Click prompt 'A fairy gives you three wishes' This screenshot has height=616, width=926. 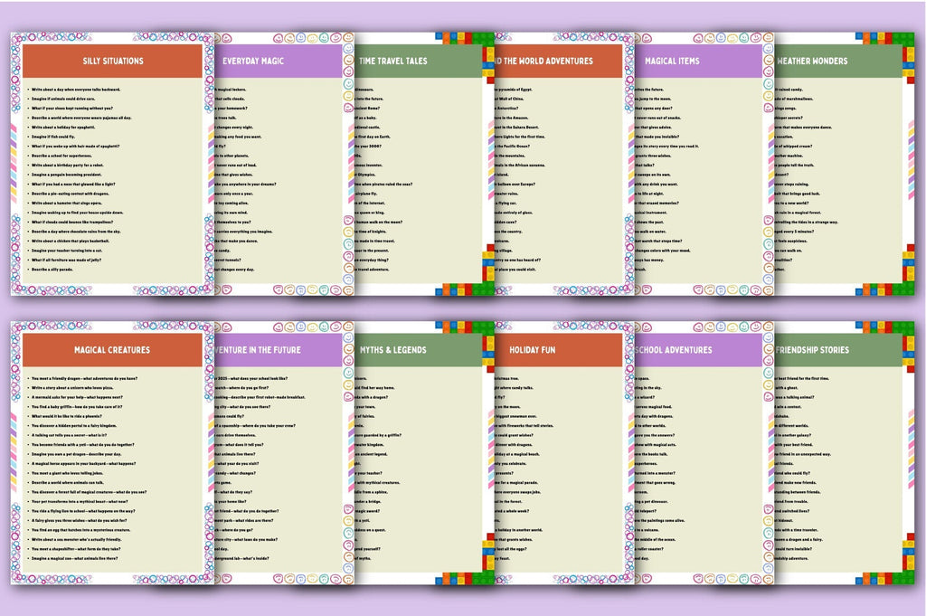[59, 520]
